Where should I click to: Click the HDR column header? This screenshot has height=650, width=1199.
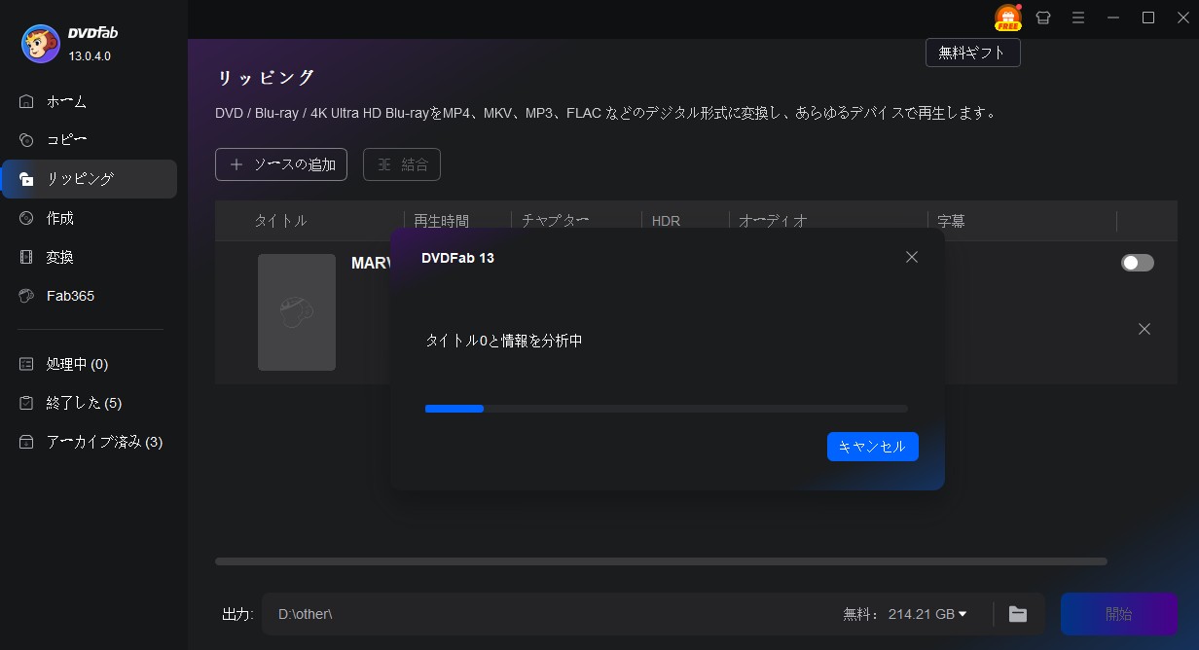click(x=666, y=221)
